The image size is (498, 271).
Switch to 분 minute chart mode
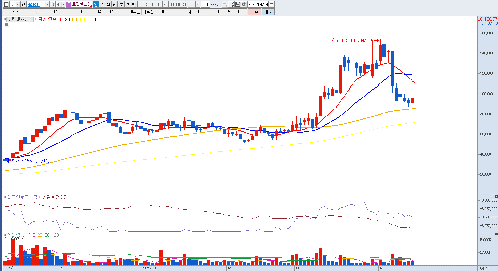pyautogui.click(x=121, y=4)
